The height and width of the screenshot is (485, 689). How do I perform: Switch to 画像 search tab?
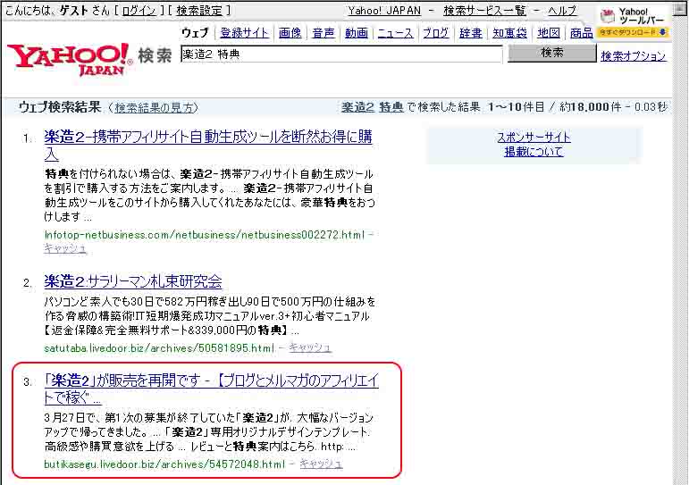[x=290, y=33]
